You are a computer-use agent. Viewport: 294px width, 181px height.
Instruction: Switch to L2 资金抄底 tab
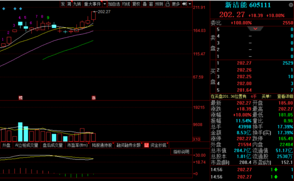coord(156,145)
